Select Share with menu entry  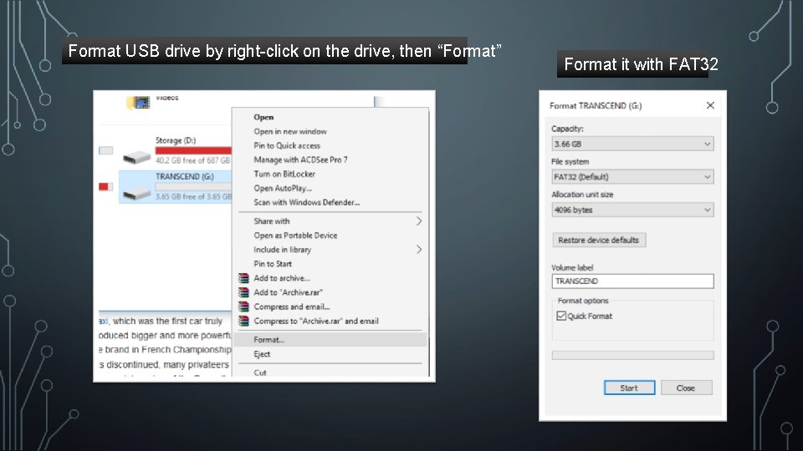(271, 220)
